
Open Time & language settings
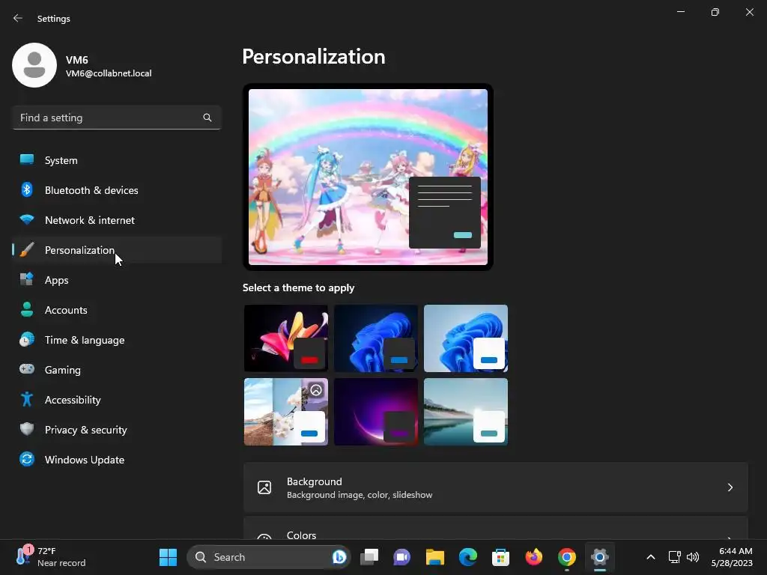pyautogui.click(x=116, y=340)
